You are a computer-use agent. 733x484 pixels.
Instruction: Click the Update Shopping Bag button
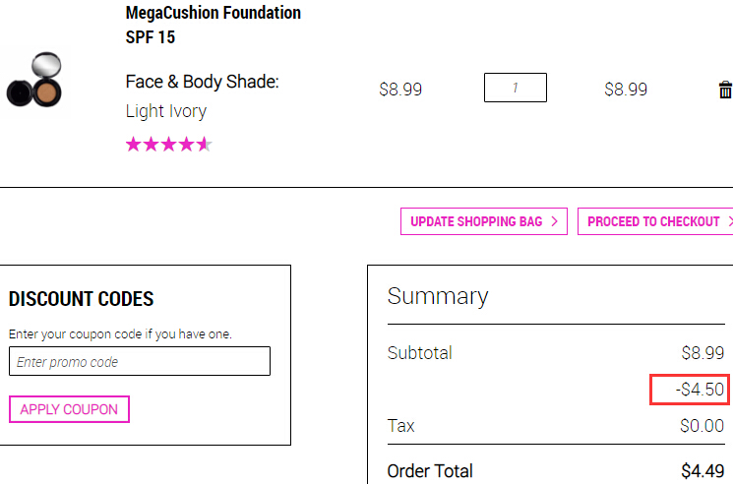pos(484,221)
